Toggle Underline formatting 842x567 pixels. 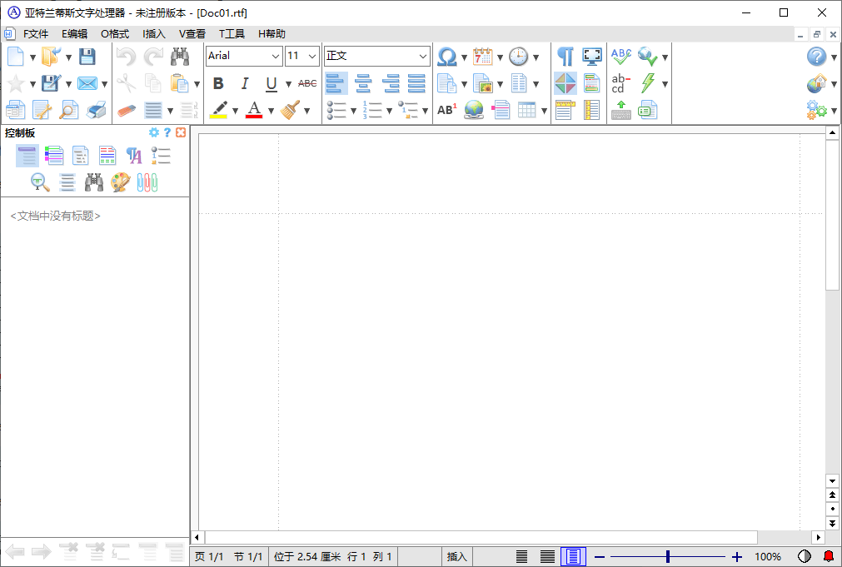(272, 83)
